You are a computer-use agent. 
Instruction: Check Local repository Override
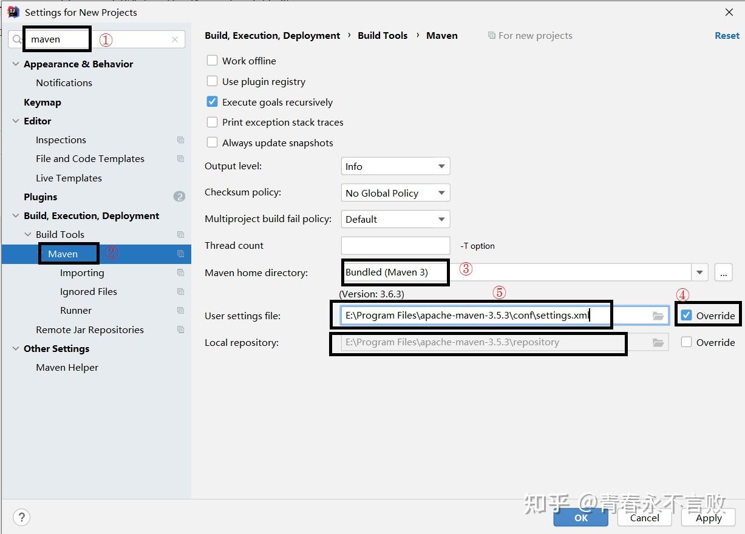point(686,342)
